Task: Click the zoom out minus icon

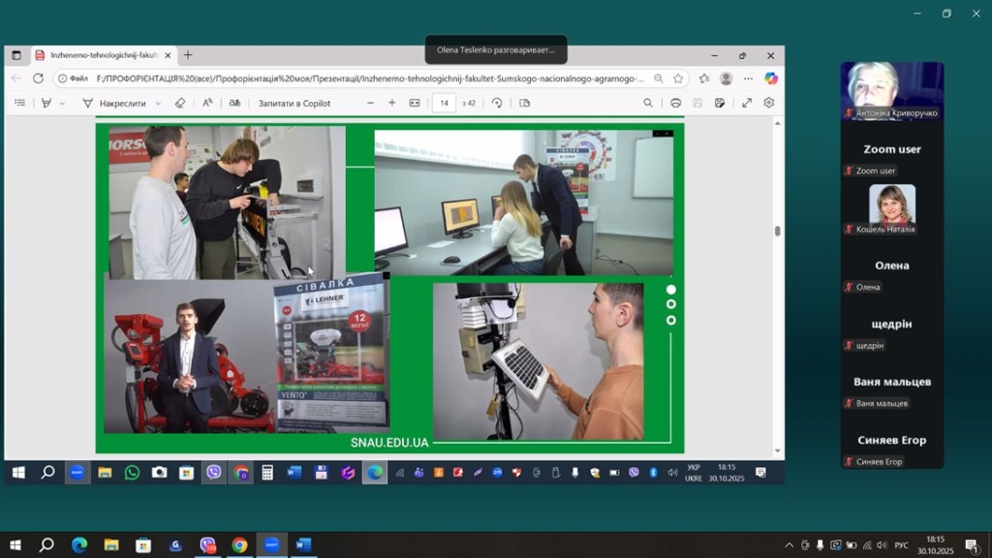Action: [370, 103]
